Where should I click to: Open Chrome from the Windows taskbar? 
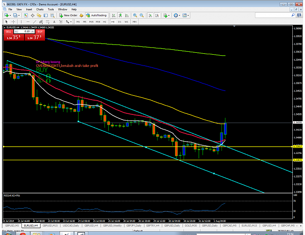(x=23, y=233)
